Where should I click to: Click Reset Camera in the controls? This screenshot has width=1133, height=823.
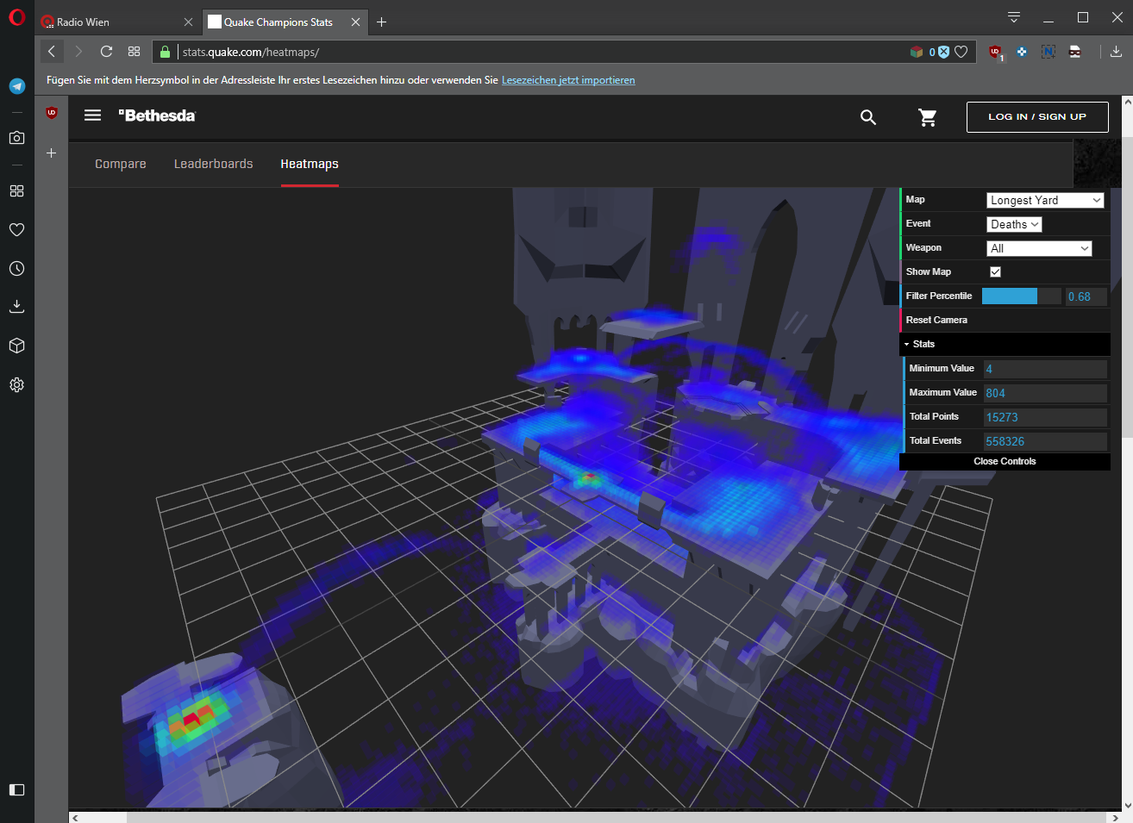[936, 320]
